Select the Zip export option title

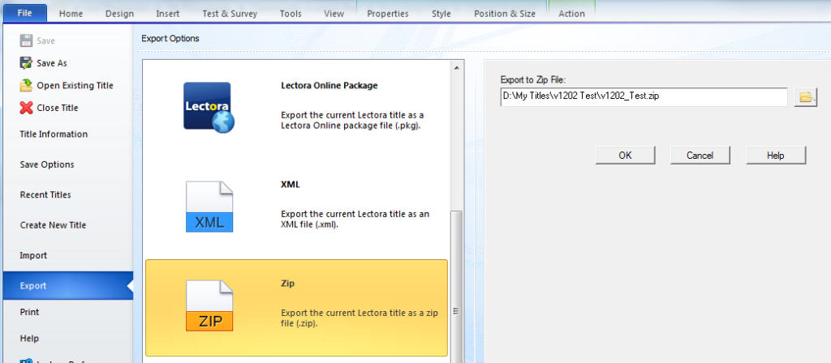pos(287,284)
